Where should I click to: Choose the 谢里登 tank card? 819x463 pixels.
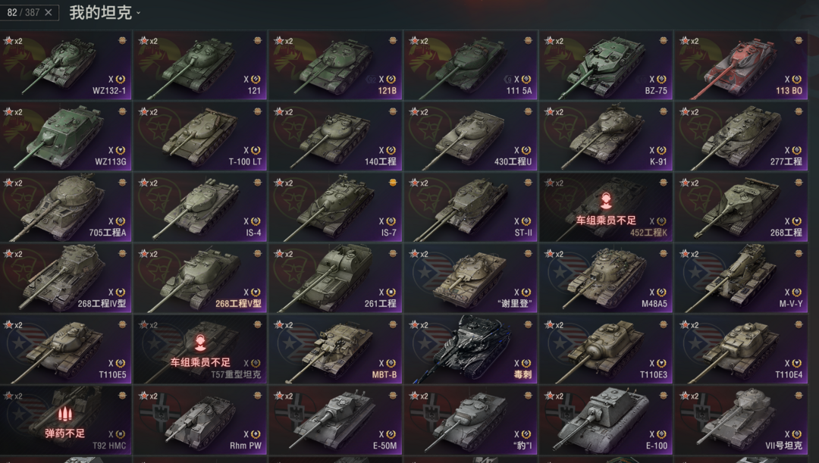pos(470,278)
